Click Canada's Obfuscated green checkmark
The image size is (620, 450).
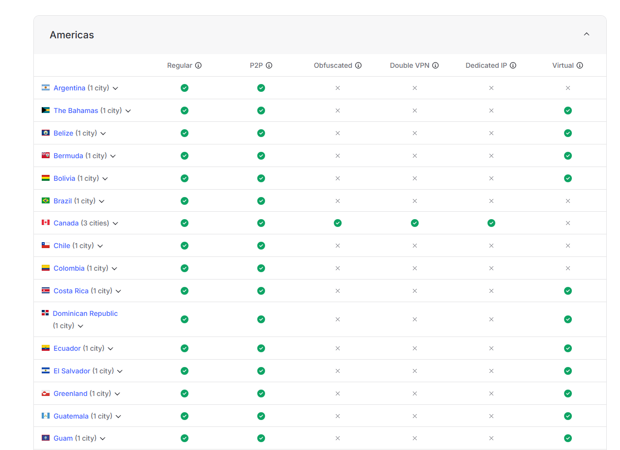pos(338,223)
